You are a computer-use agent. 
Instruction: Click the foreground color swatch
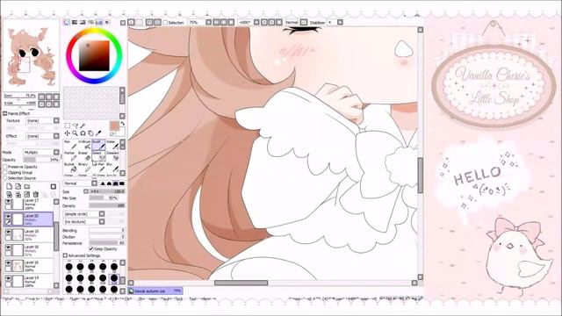(x=114, y=126)
